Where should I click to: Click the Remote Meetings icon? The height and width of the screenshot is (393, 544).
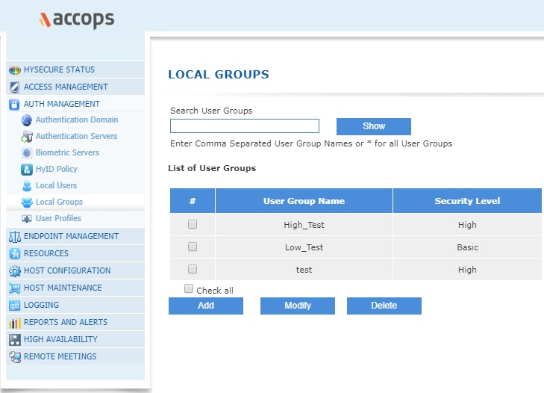pyautogui.click(x=15, y=357)
